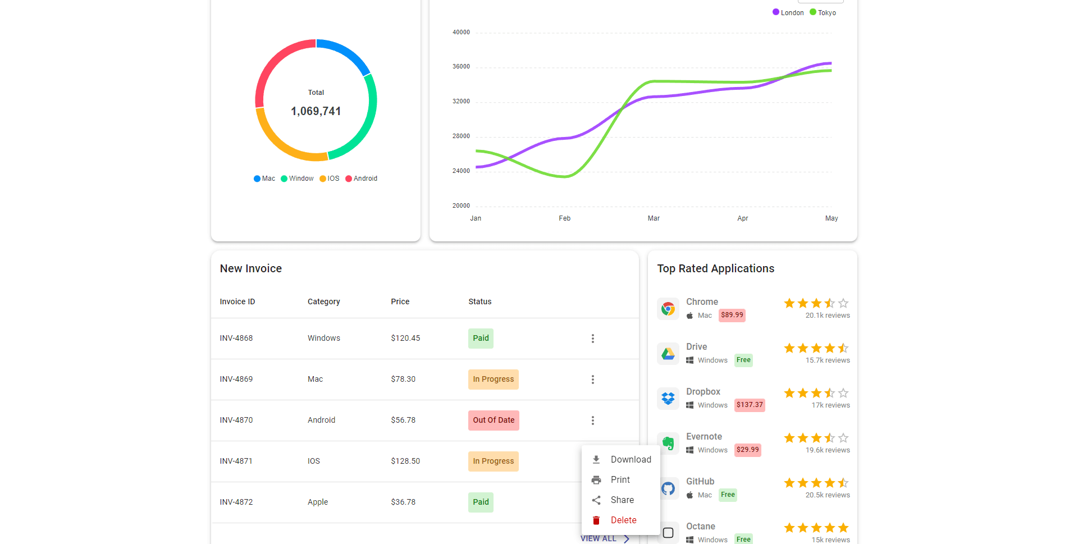Toggle the Window series in the donut legend
This screenshot has width=1078, height=544.
298,179
